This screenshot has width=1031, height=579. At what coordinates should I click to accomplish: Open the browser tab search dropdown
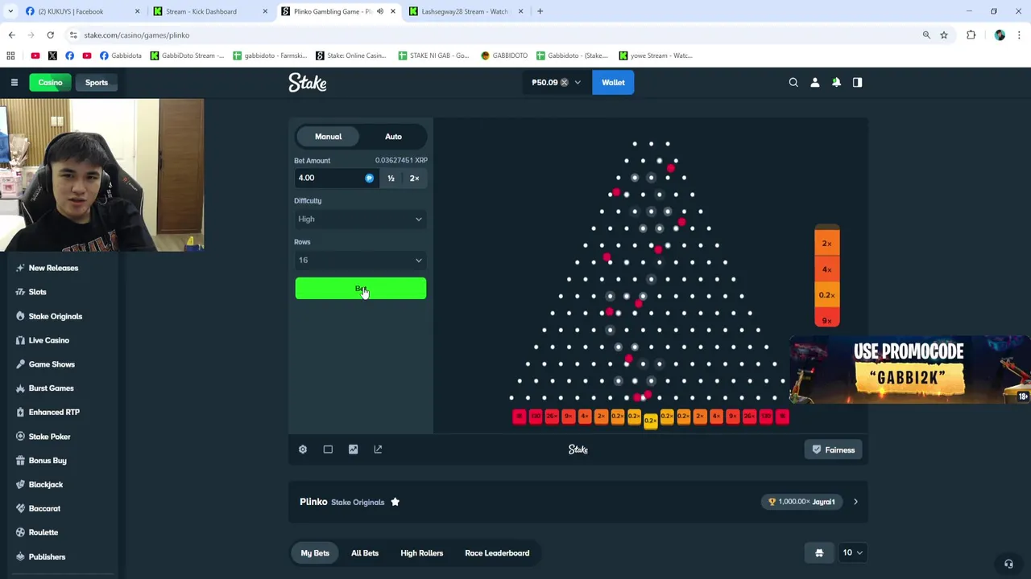[10, 11]
